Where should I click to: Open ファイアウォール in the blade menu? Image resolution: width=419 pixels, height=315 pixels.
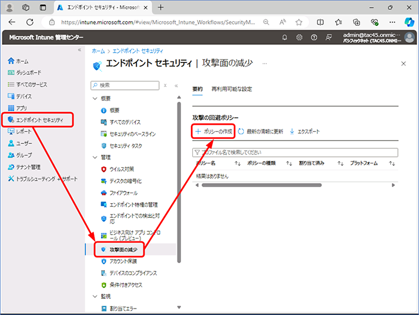click(x=119, y=193)
